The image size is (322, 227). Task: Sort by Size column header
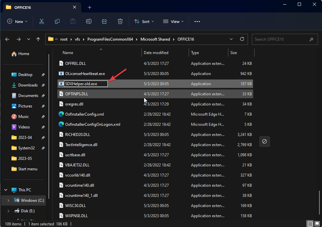(x=234, y=53)
